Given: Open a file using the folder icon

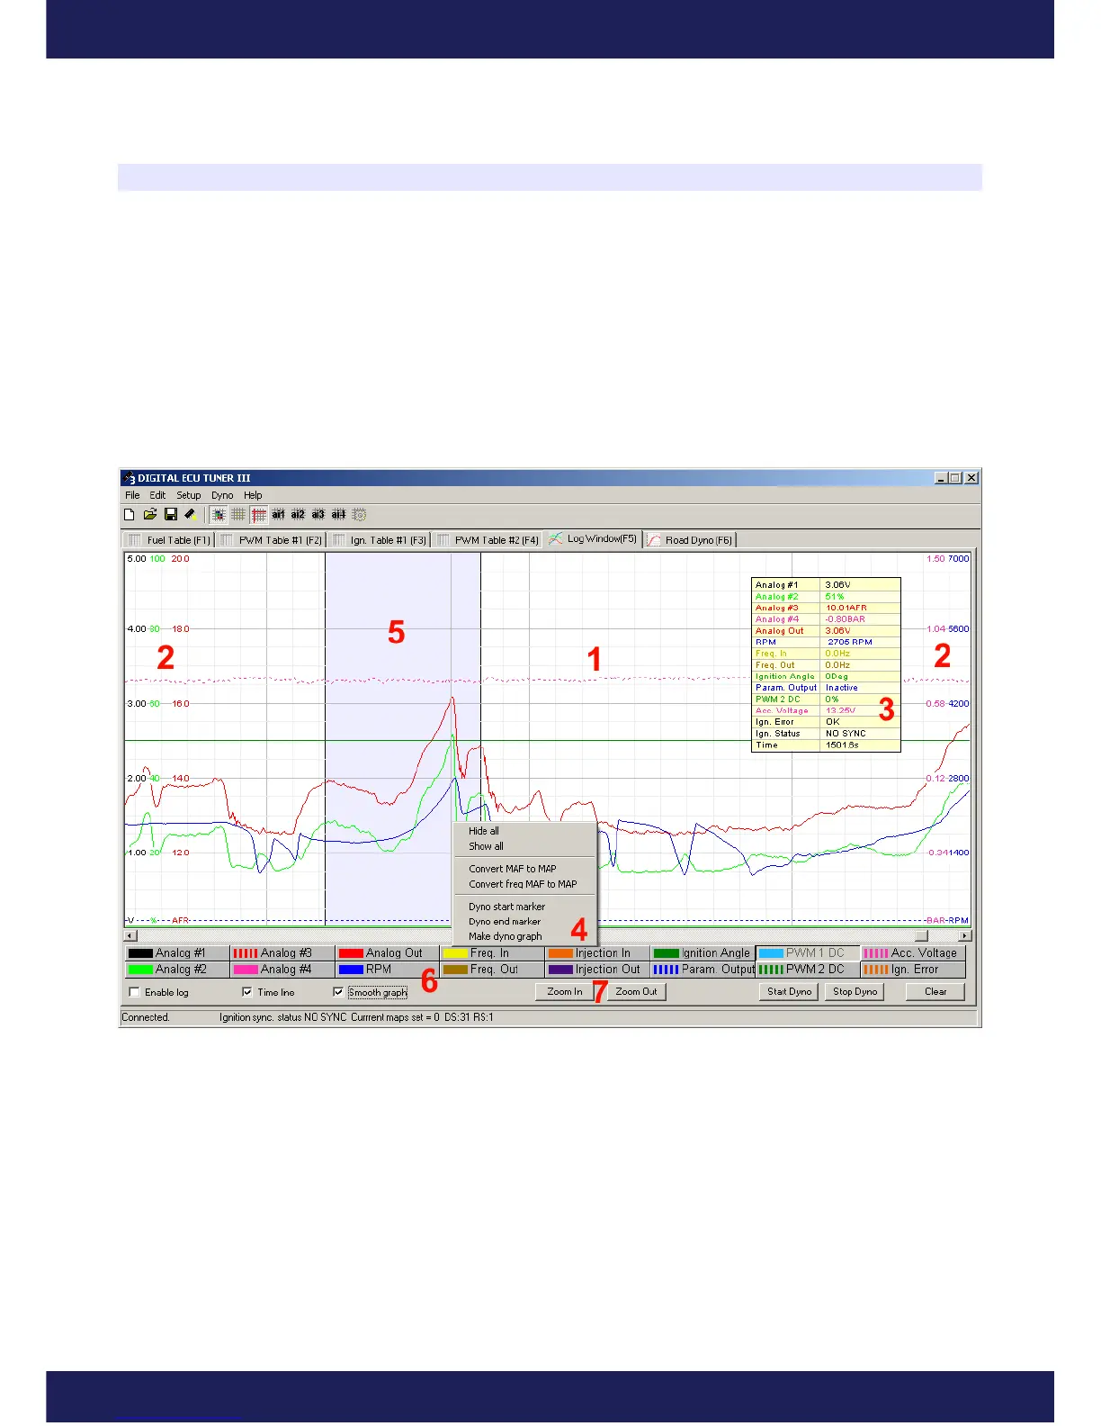Looking at the screenshot, I should [150, 515].
